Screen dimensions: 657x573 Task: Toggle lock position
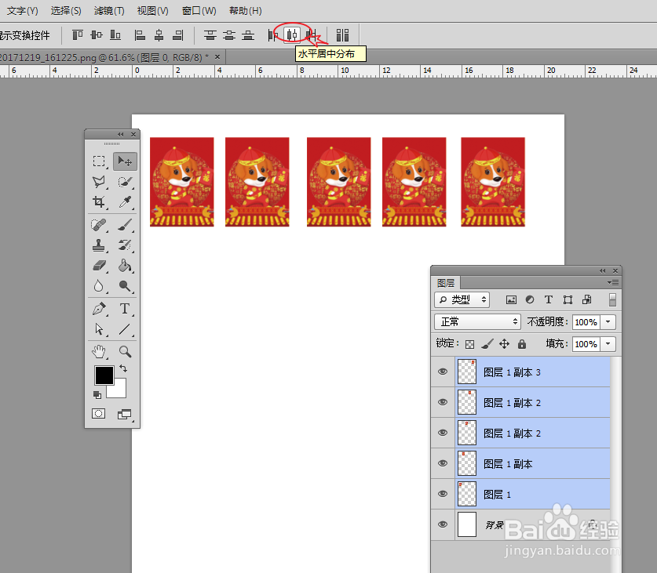pyautogui.click(x=504, y=344)
